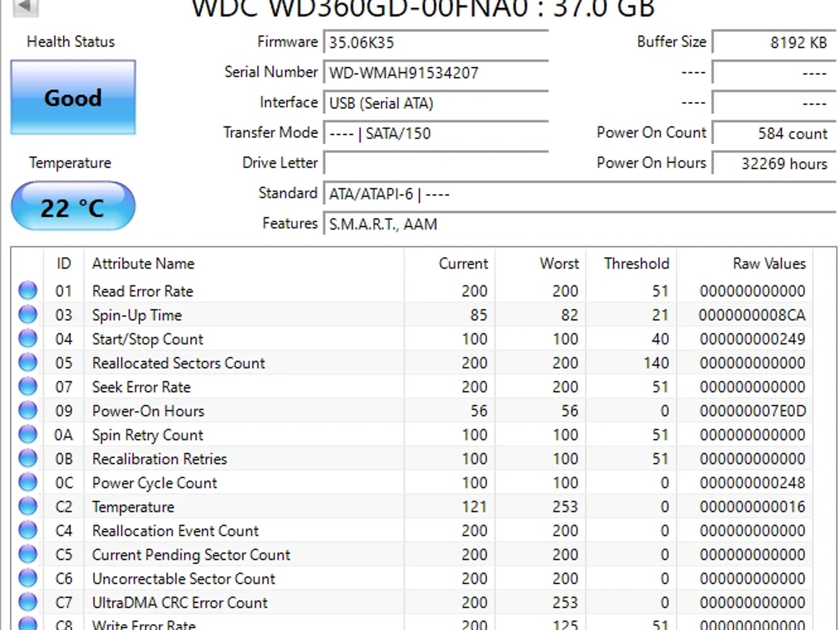The width and height of the screenshot is (840, 630).
Task: Click the status circle beside Reallocated Sectors Count
Action: pos(27,363)
